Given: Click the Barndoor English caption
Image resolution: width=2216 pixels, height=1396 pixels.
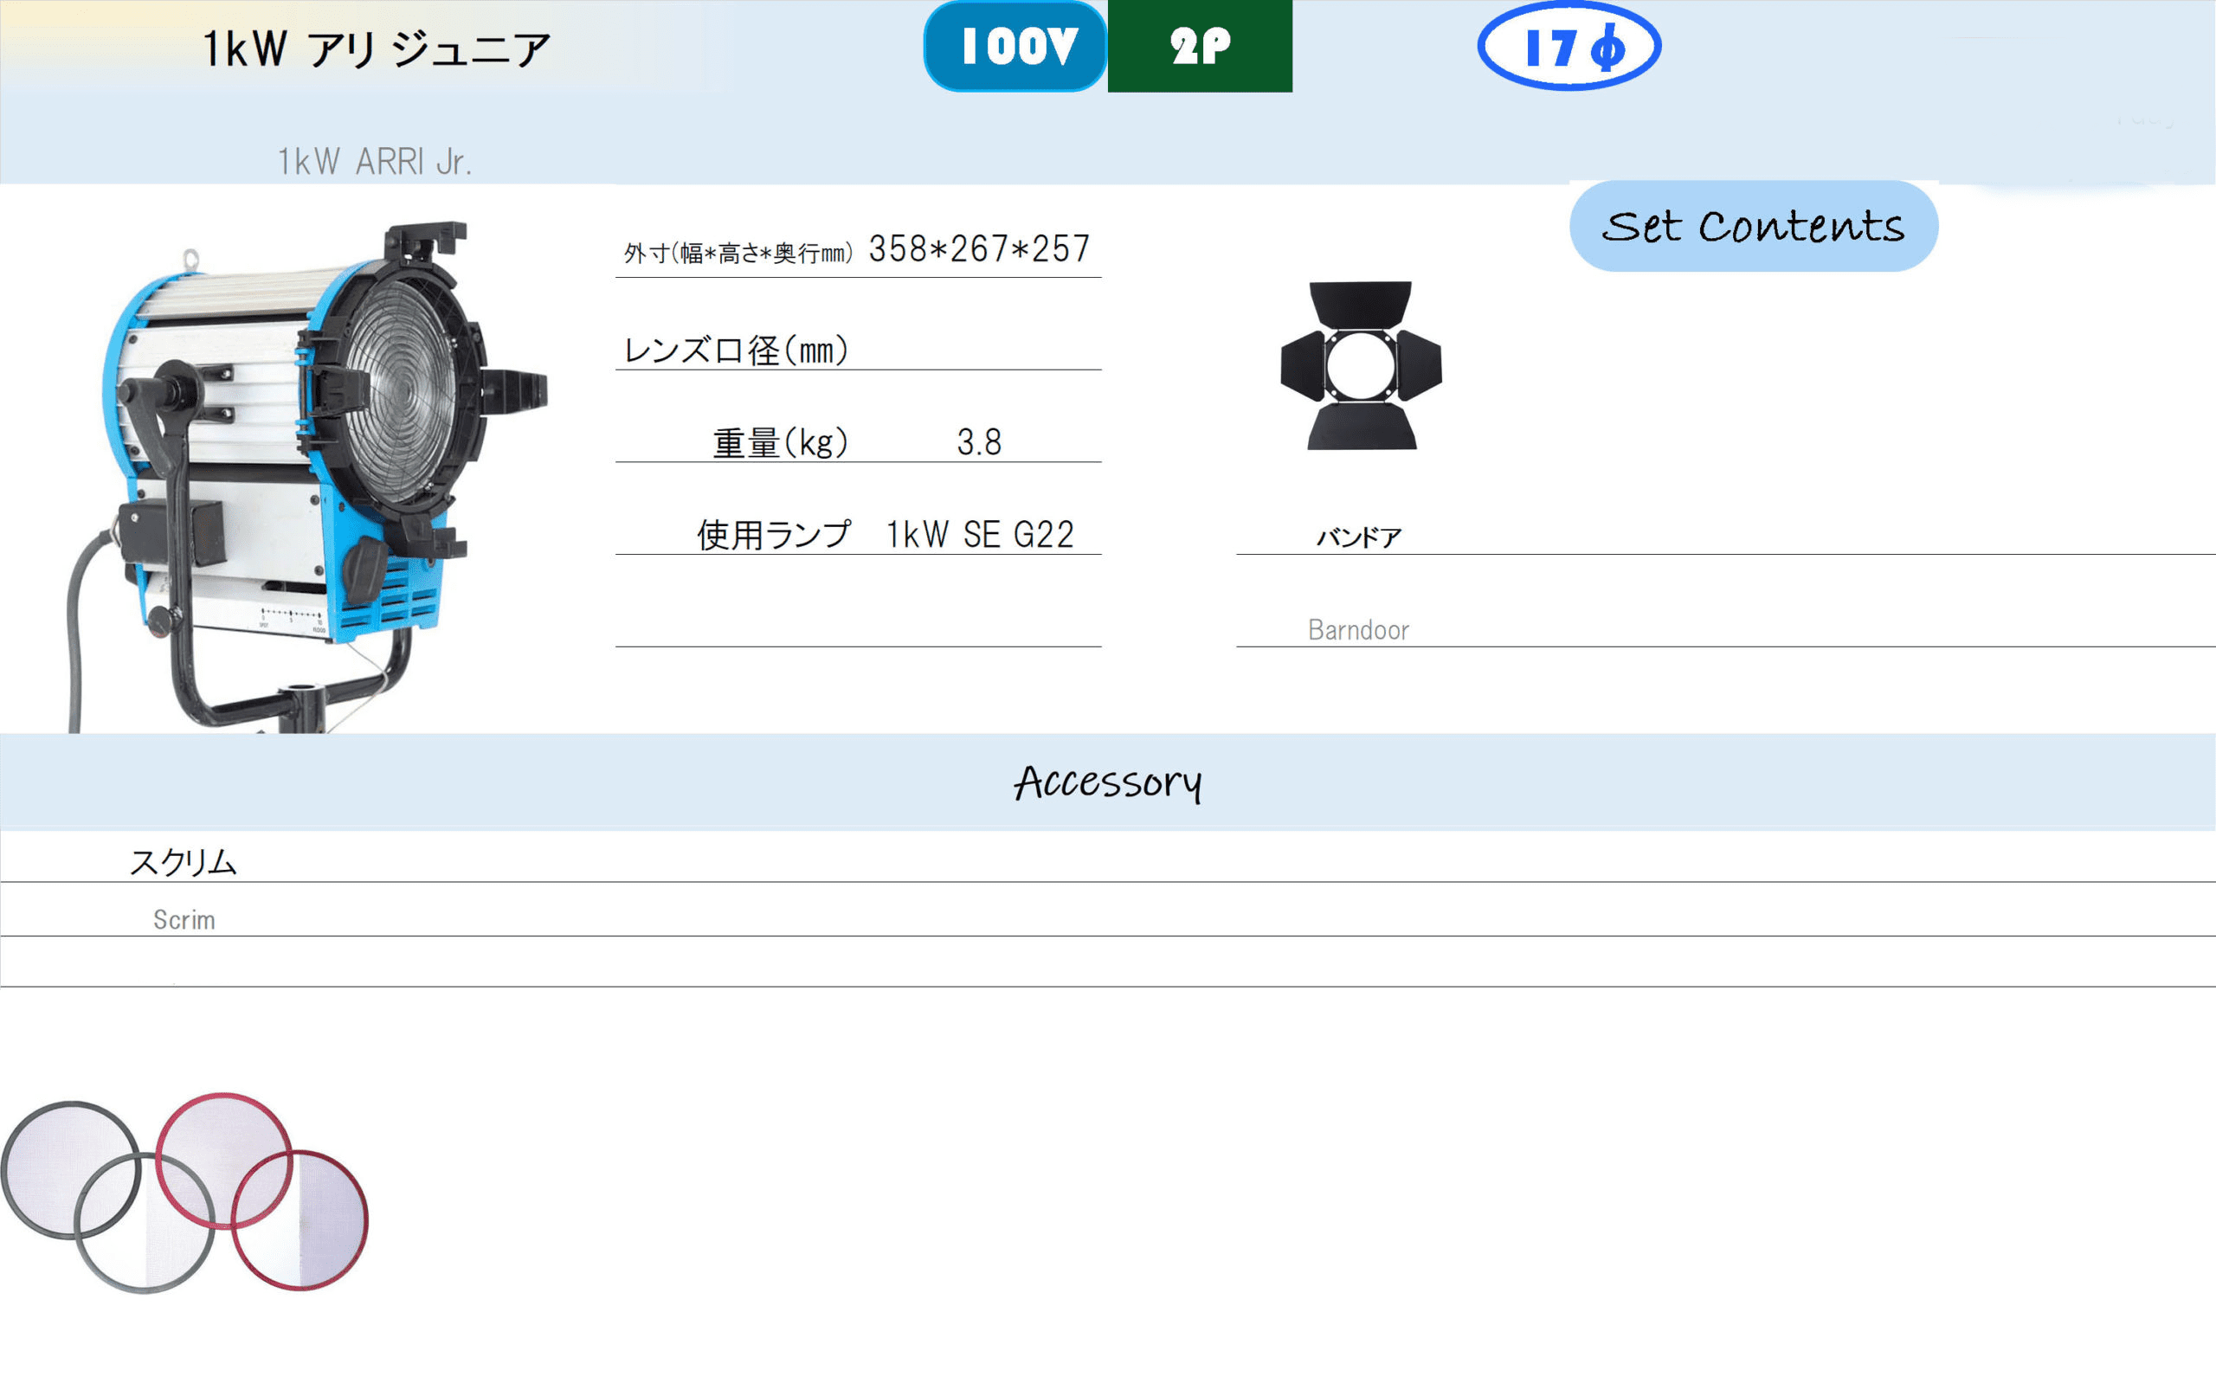Looking at the screenshot, I should click(1358, 630).
